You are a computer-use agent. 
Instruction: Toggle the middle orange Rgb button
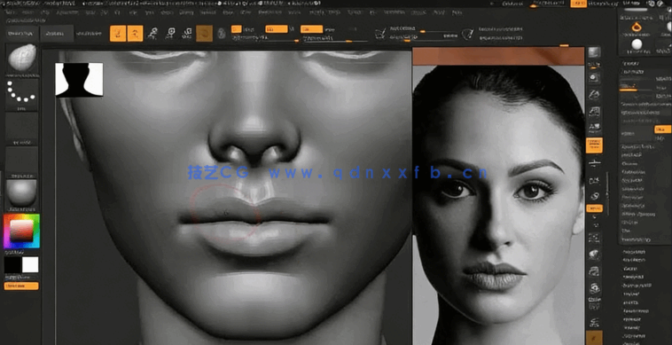(277, 29)
